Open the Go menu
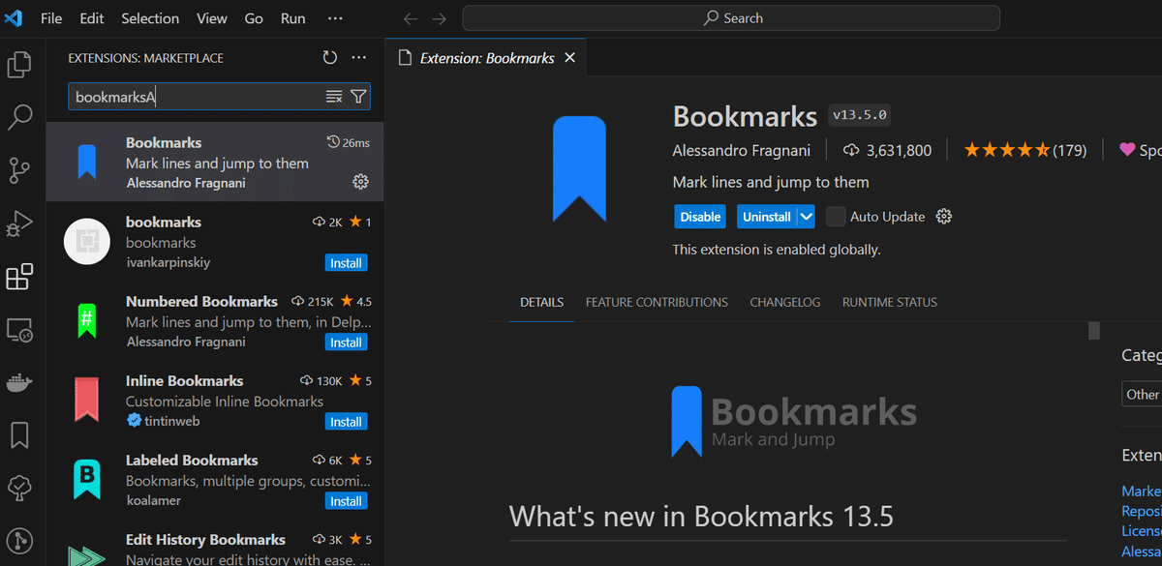The height and width of the screenshot is (566, 1162). [x=254, y=18]
